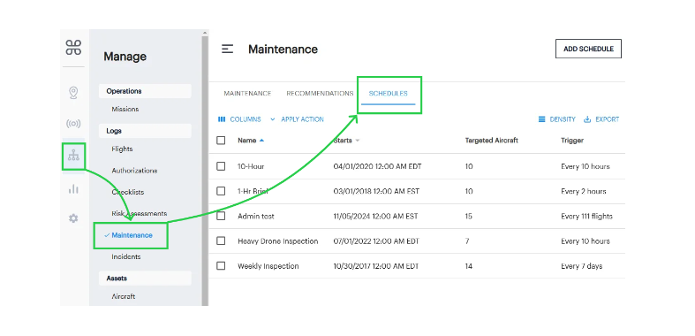Change row Density setting
Screen dimensions: 695x336
tap(556, 119)
